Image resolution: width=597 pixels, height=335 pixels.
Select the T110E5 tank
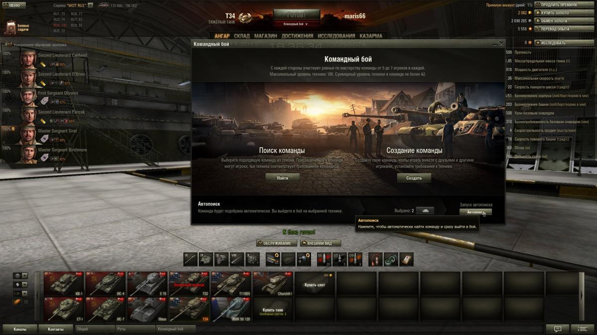click(x=231, y=283)
